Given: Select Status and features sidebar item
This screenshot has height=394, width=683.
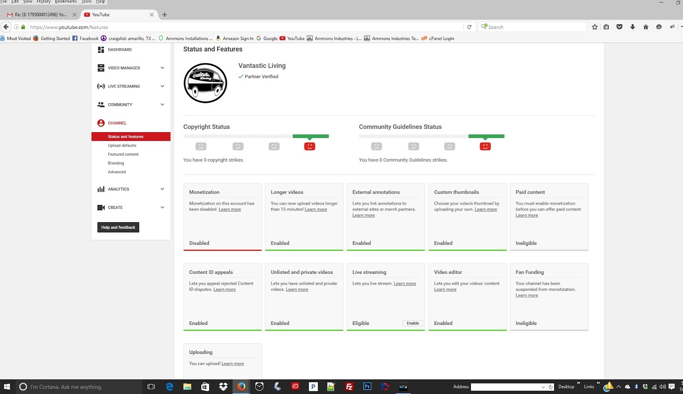Looking at the screenshot, I should pos(131,136).
